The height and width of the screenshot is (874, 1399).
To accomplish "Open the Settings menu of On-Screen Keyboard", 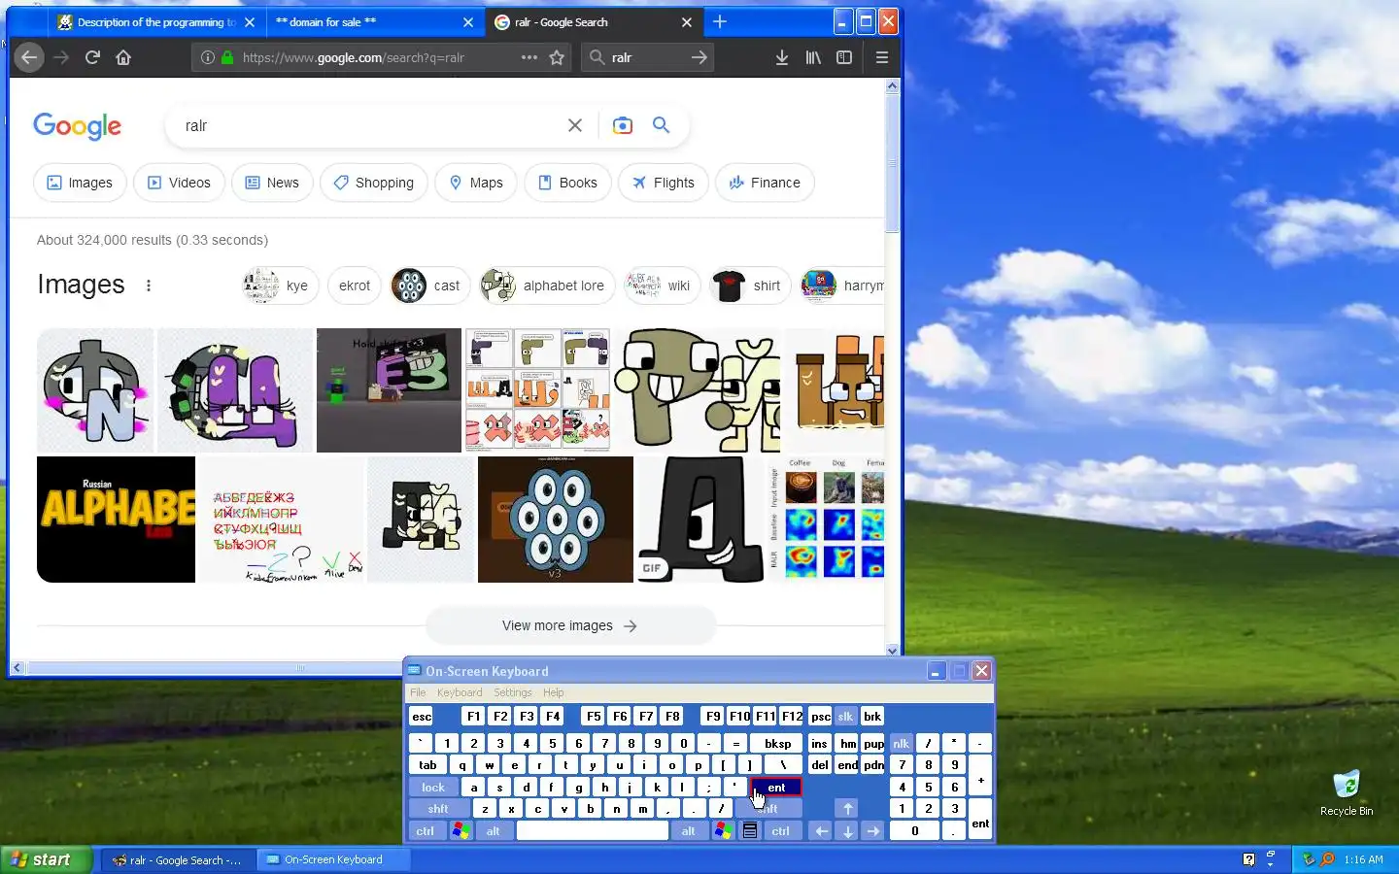I will tap(513, 692).
